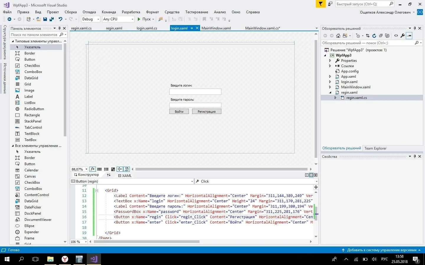Save all files with the double floppy icon
This screenshot has height=265, width=425.
tap(52, 19)
